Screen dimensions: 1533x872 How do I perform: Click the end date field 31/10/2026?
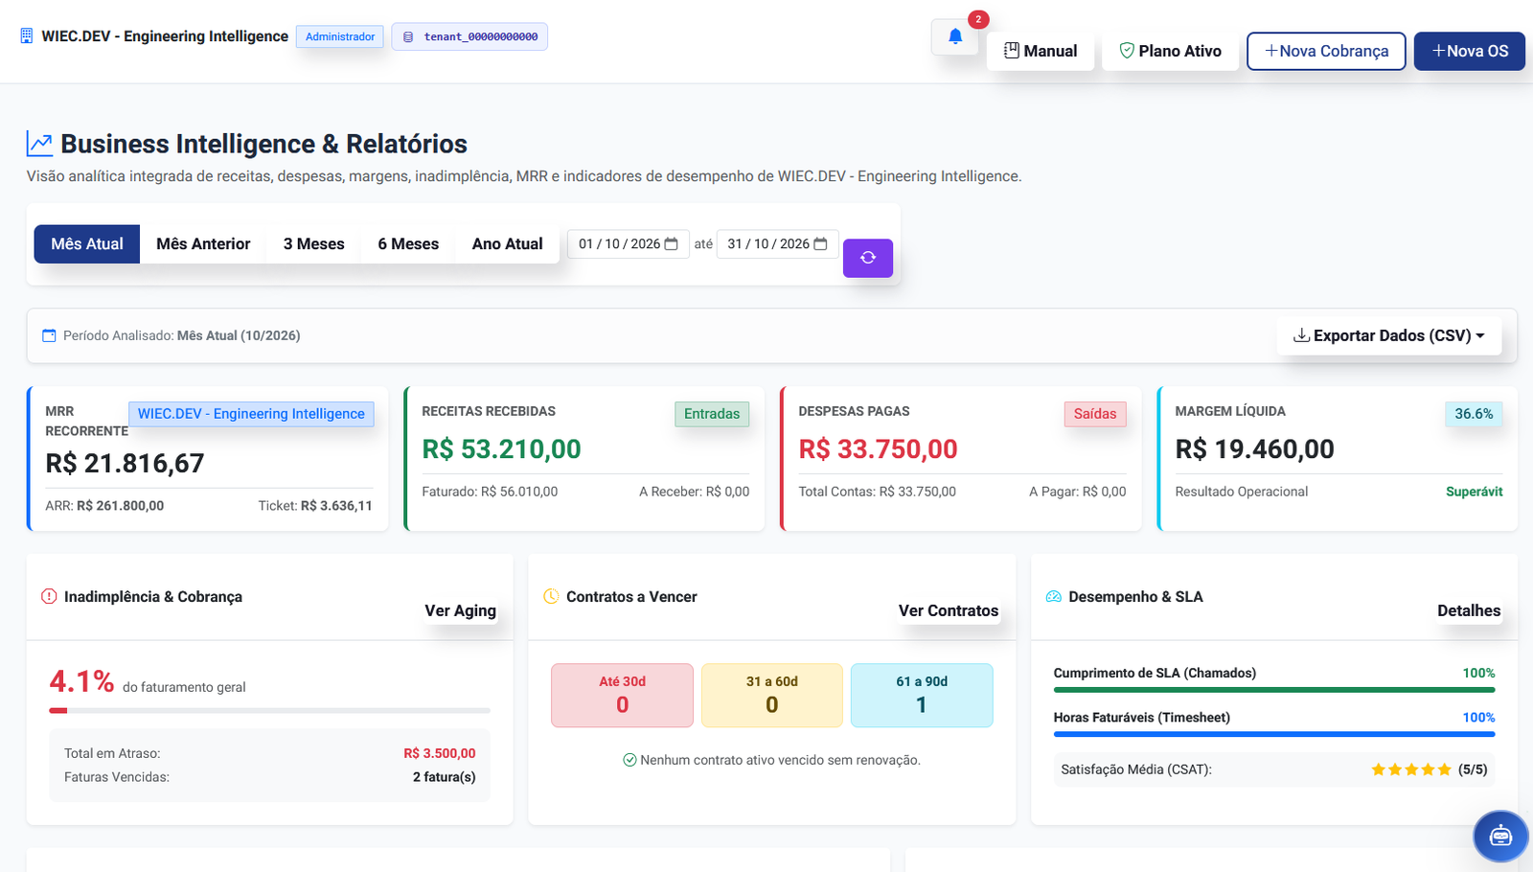click(778, 244)
